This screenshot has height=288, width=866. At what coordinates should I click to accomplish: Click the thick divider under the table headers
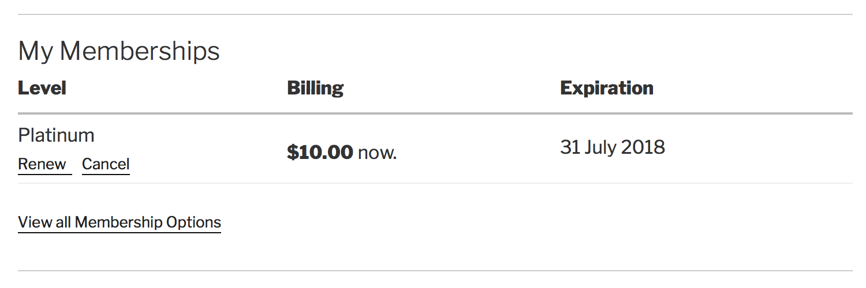coord(435,113)
